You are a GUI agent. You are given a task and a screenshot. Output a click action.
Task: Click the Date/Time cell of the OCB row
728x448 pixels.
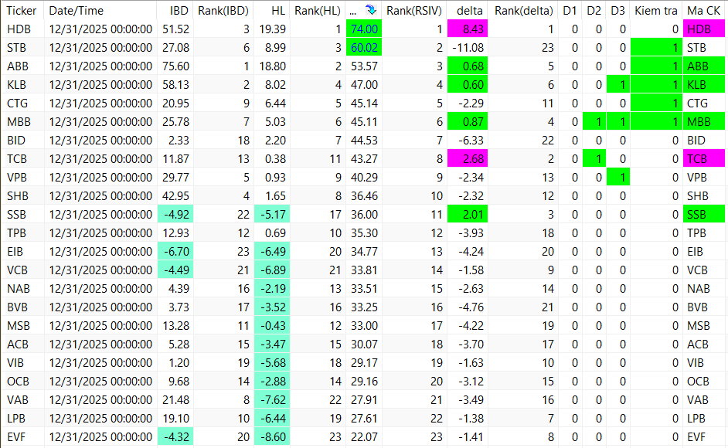tap(100, 381)
